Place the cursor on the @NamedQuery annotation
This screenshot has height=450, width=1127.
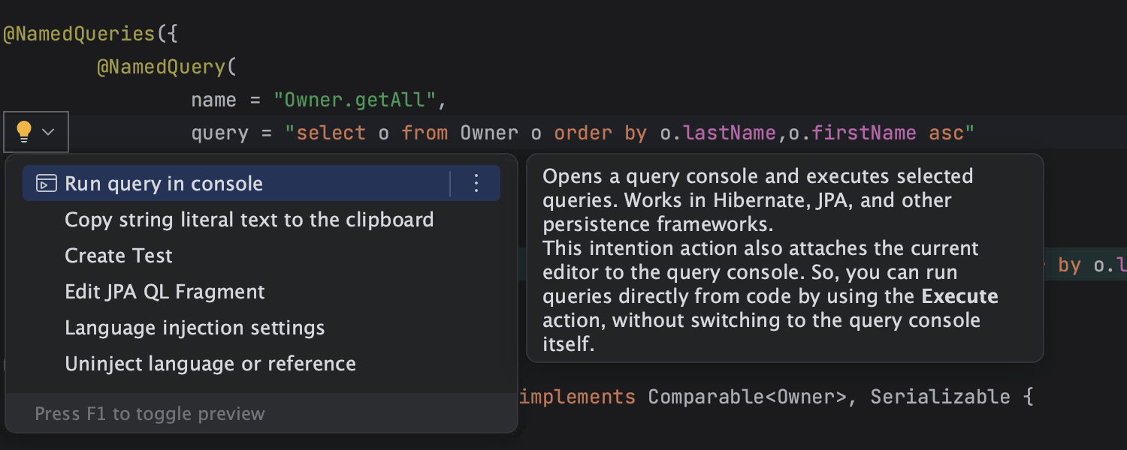click(x=162, y=67)
